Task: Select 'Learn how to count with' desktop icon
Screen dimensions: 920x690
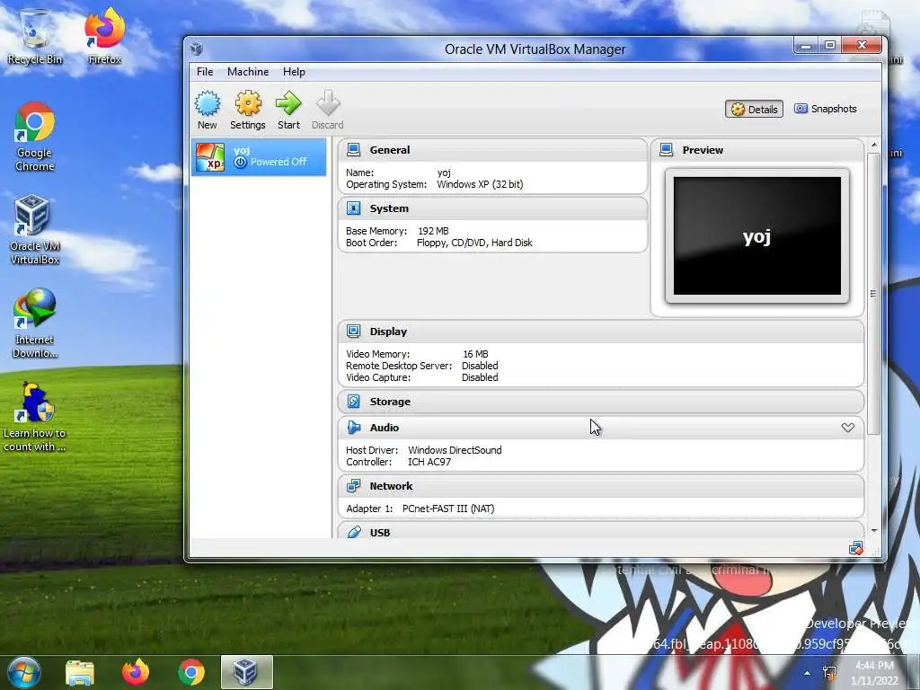Action: [35, 417]
